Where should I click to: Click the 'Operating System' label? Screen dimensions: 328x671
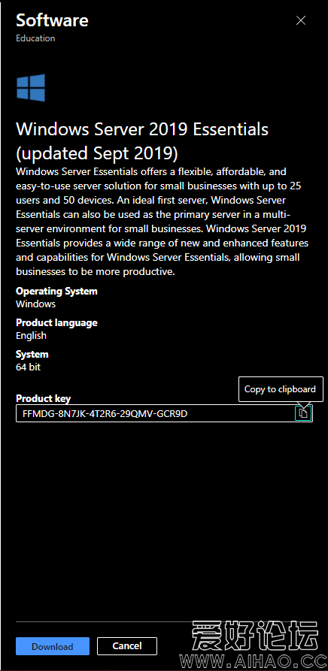(56, 291)
